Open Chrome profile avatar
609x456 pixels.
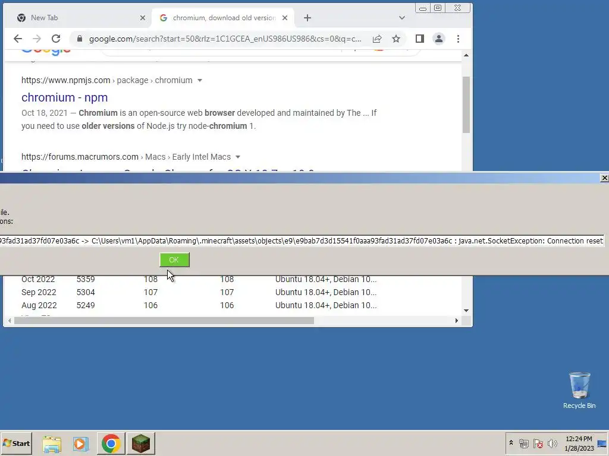click(439, 39)
